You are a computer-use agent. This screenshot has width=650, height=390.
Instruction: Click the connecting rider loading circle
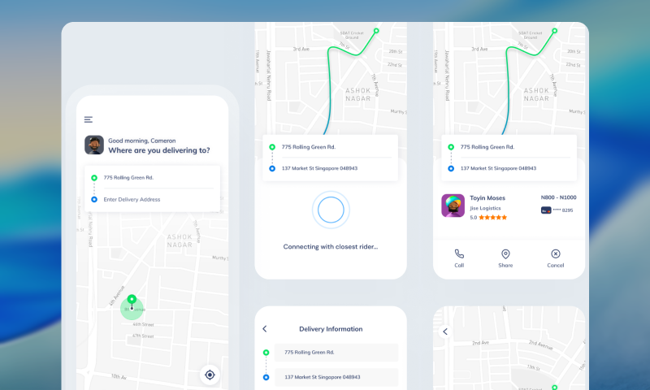pyautogui.click(x=331, y=210)
